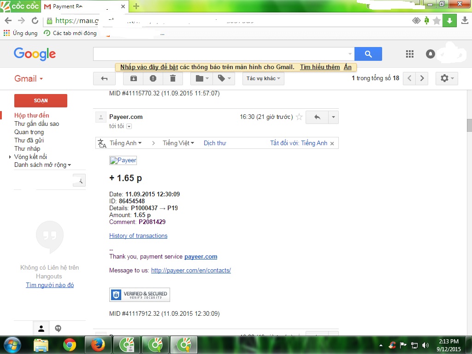Screen dimensions: 472x354
Task: Click Tìm hiểu thêm notification link
Action: click(x=320, y=67)
